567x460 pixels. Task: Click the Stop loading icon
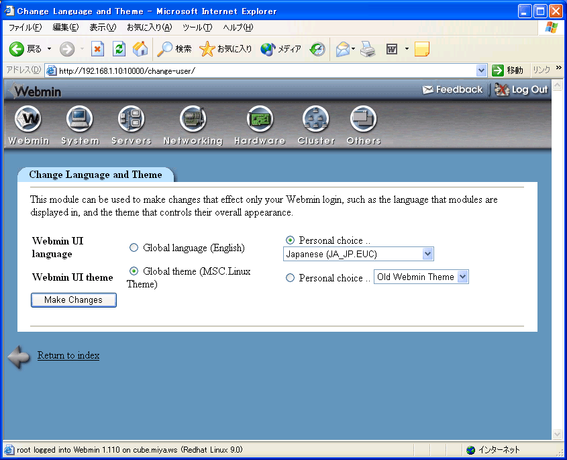click(x=97, y=49)
